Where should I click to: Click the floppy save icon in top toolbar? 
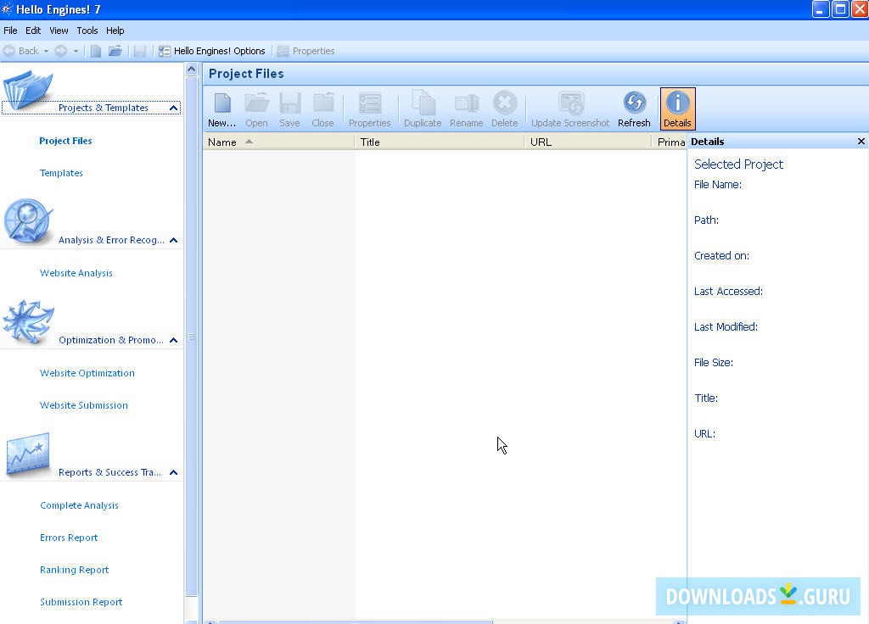point(140,51)
